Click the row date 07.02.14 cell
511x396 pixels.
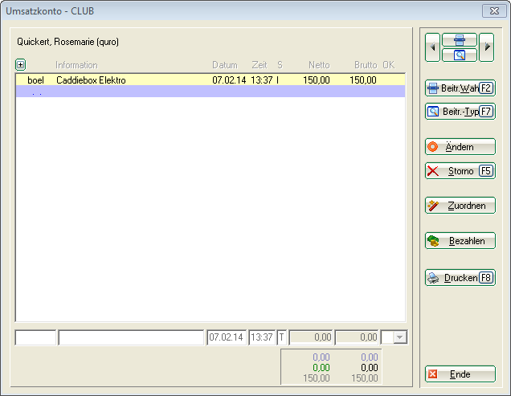click(229, 80)
